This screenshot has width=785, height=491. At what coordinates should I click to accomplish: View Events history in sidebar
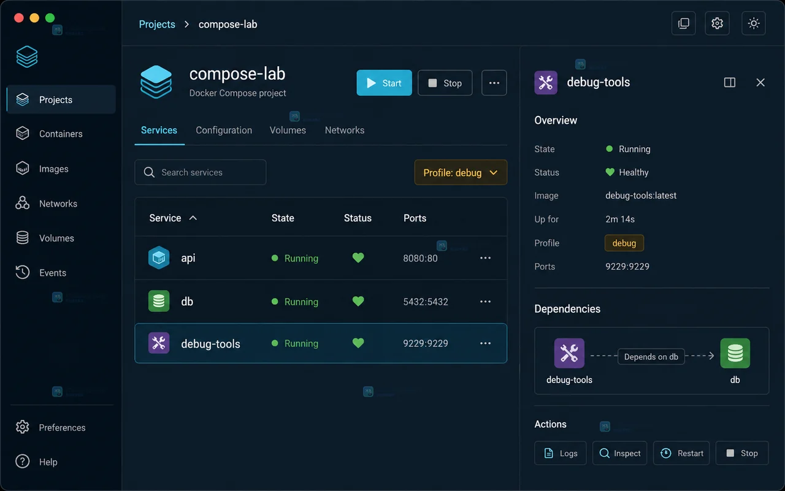[x=61, y=273]
